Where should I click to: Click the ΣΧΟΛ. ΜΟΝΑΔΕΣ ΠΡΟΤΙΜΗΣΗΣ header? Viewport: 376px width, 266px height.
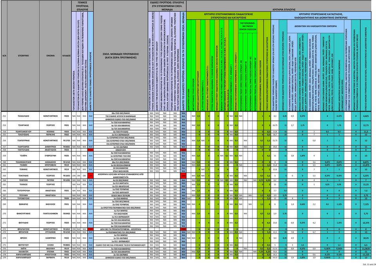tap(121, 56)
